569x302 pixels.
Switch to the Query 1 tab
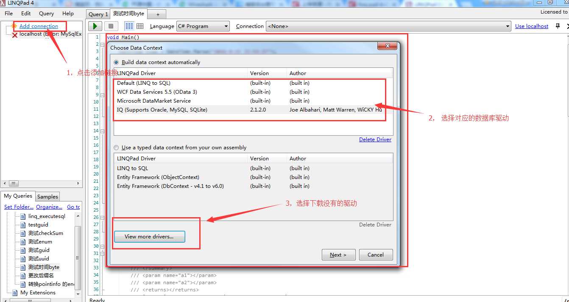pyautogui.click(x=98, y=14)
